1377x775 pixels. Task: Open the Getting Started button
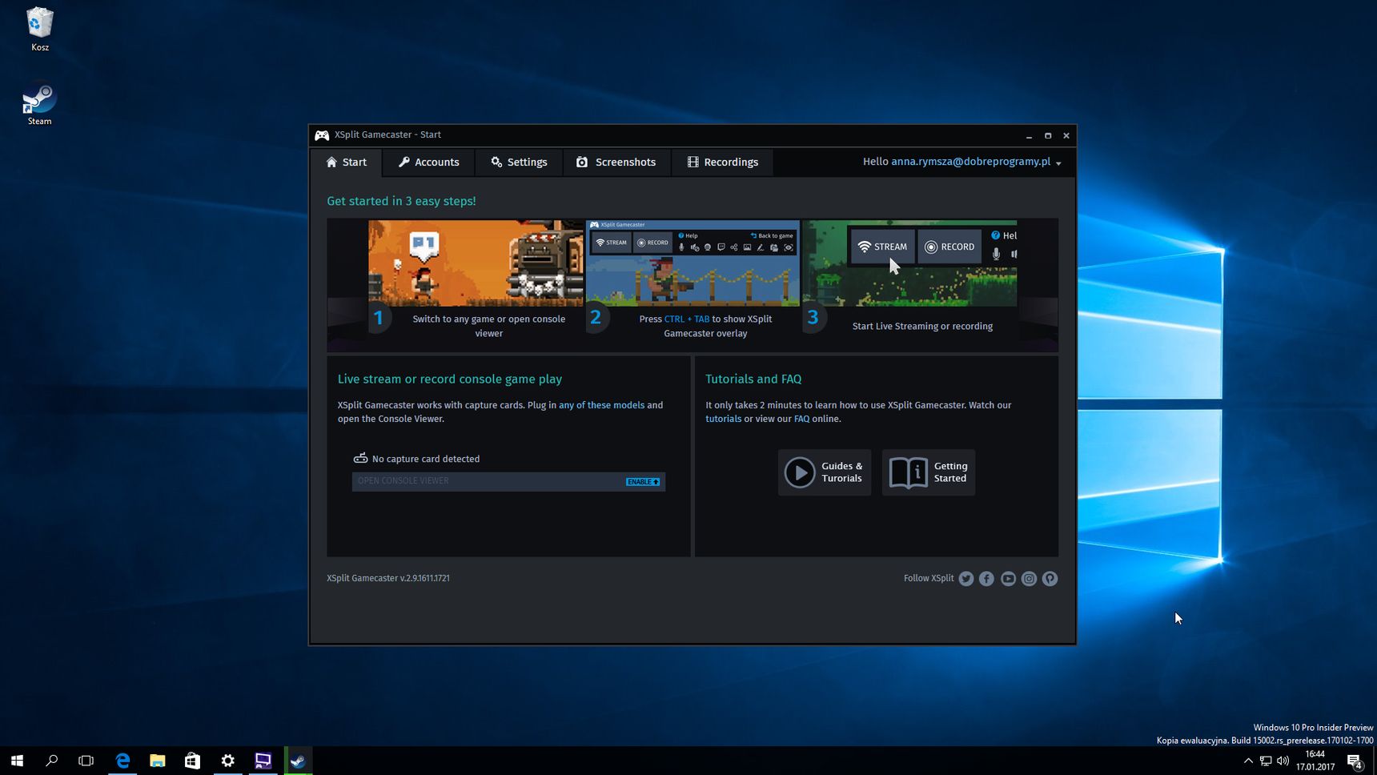pyautogui.click(x=929, y=472)
